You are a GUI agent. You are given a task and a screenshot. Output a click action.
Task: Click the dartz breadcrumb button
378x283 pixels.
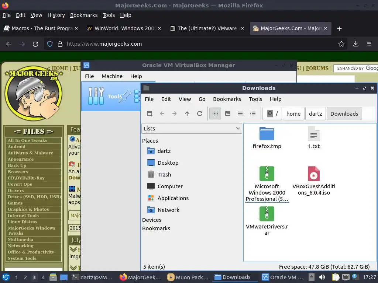tap(316, 113)
